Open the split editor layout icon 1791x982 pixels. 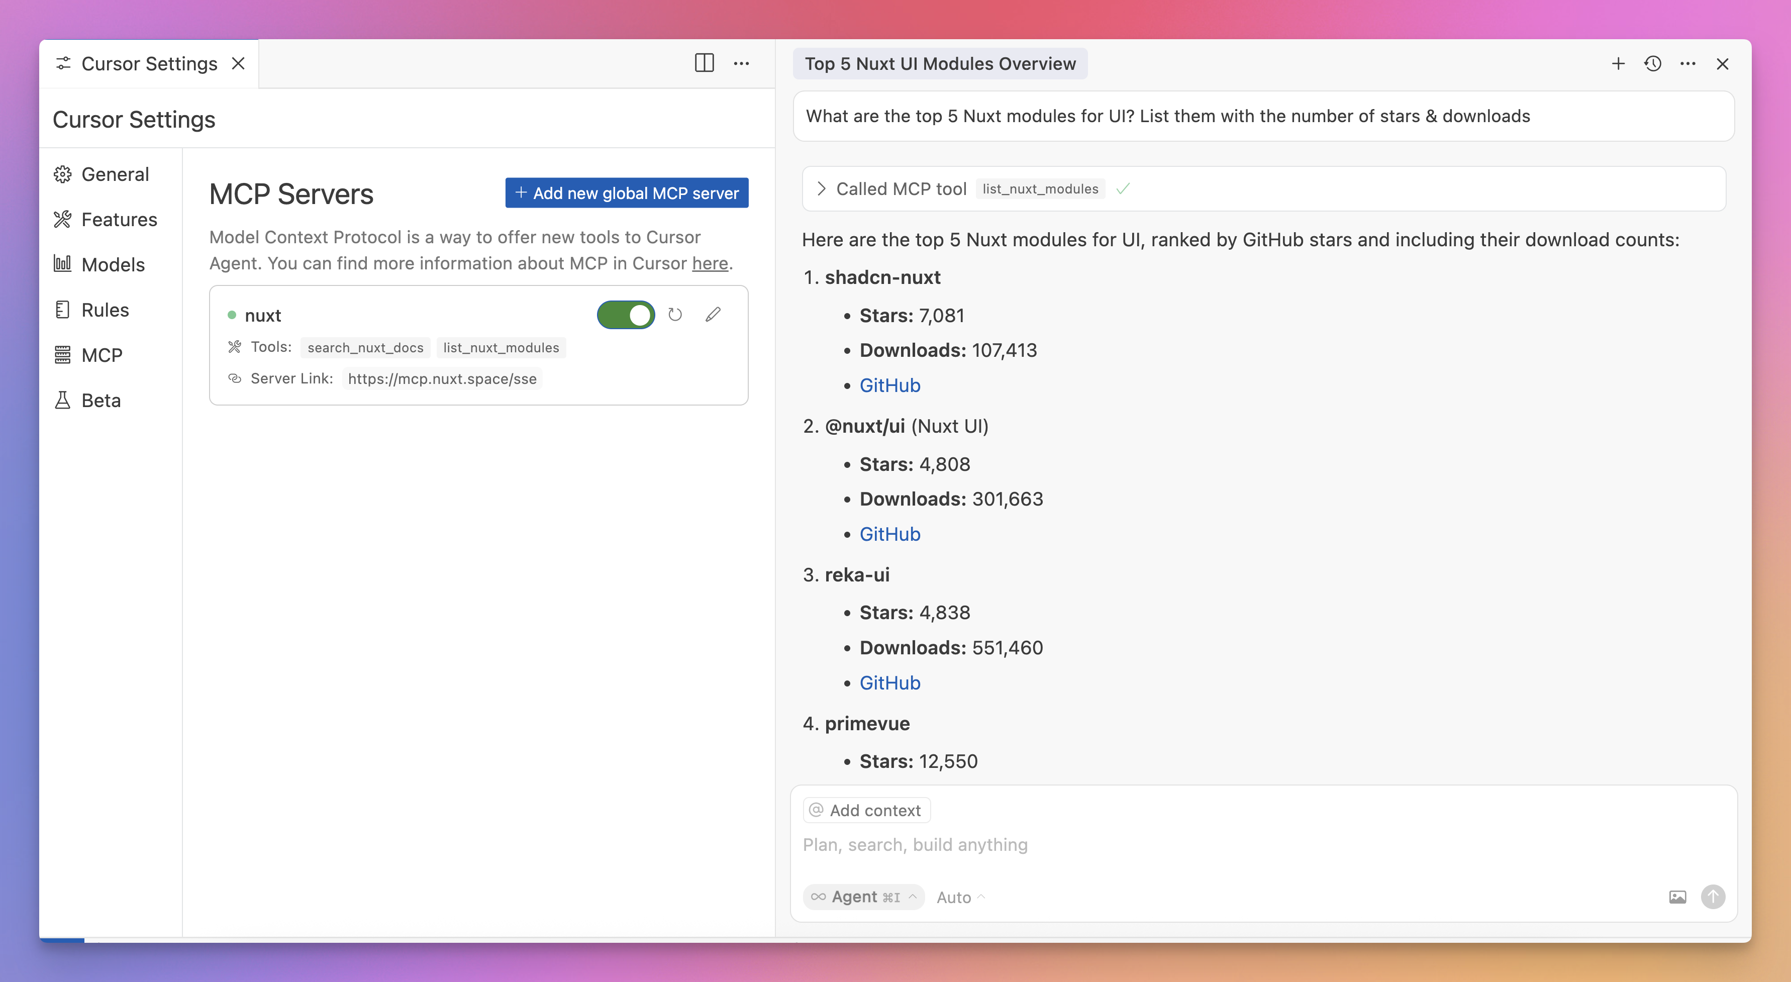coord(704,63)
